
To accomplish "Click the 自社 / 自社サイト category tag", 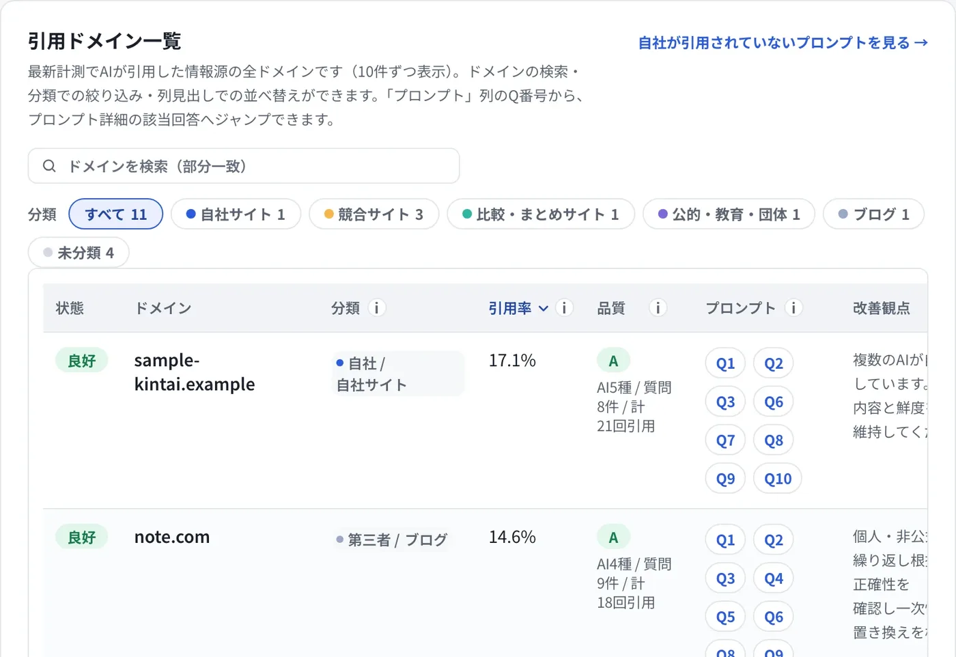I will point(398,374).
